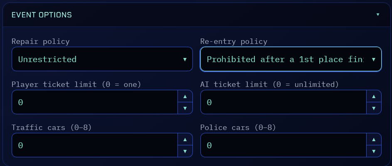Image resolution: width=392 pixels, height=166 pixels.
Task: Increase the Player ticket limit value
Action: [x=185, y=96]
